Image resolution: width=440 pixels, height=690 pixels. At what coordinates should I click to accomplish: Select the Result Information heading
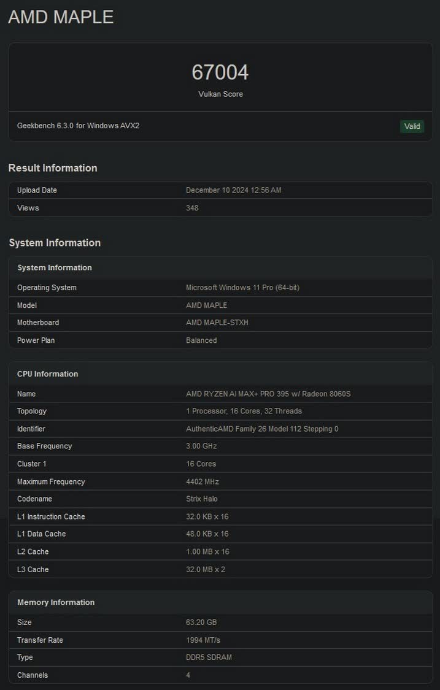(x=53, y=168)
